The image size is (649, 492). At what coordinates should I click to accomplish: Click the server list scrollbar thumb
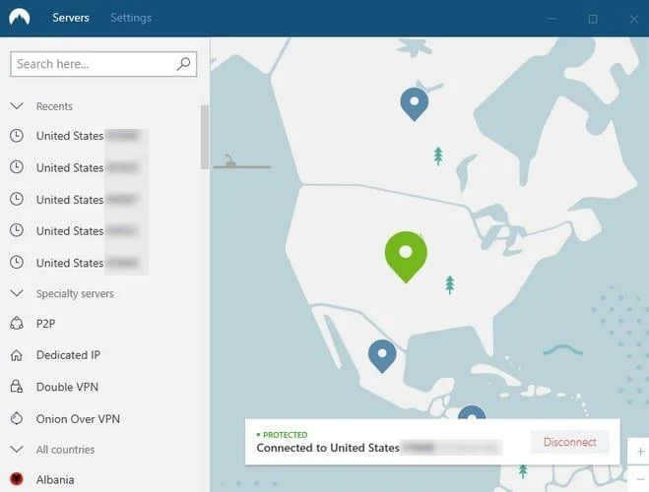[x=205, y=137]
